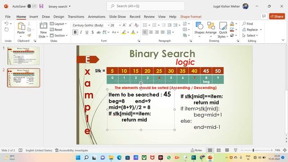Click the Justify alignment icon
The height and width of the screenshot is (162, 288).
pos(162,32)
